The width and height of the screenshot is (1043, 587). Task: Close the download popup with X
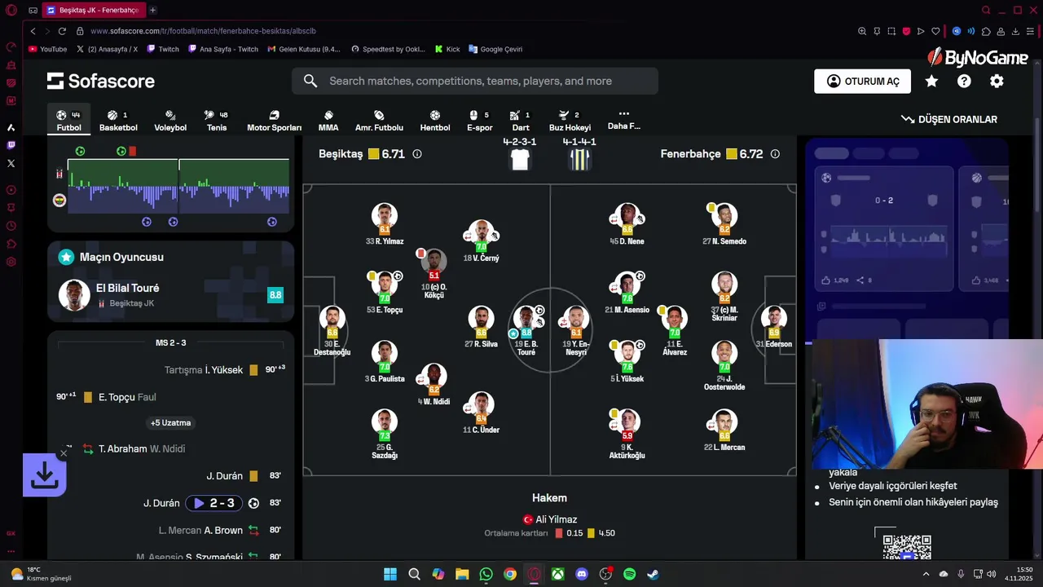pos(64,453)
